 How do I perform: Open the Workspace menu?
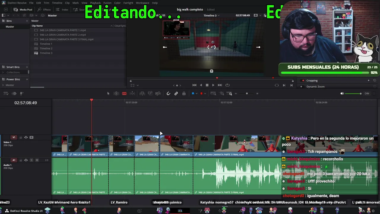coord(142,3)
